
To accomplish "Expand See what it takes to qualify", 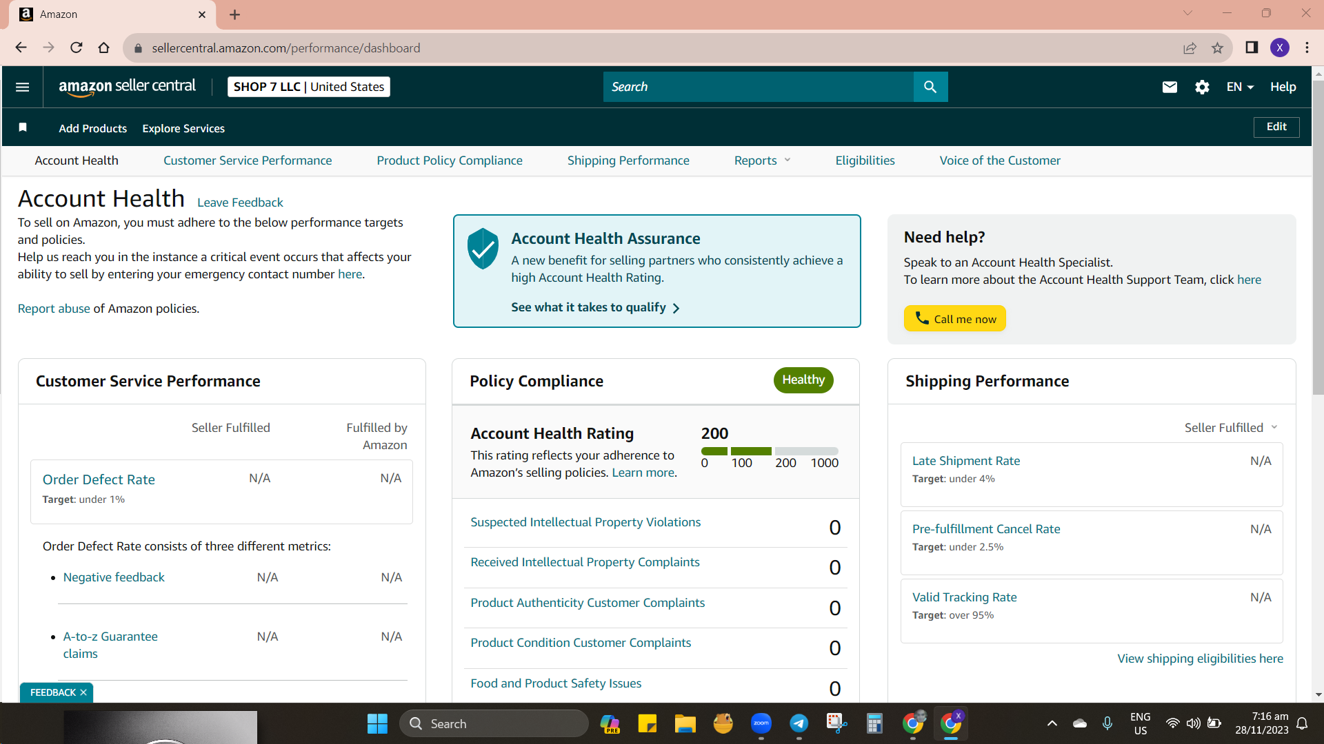I will click(595, 307).
